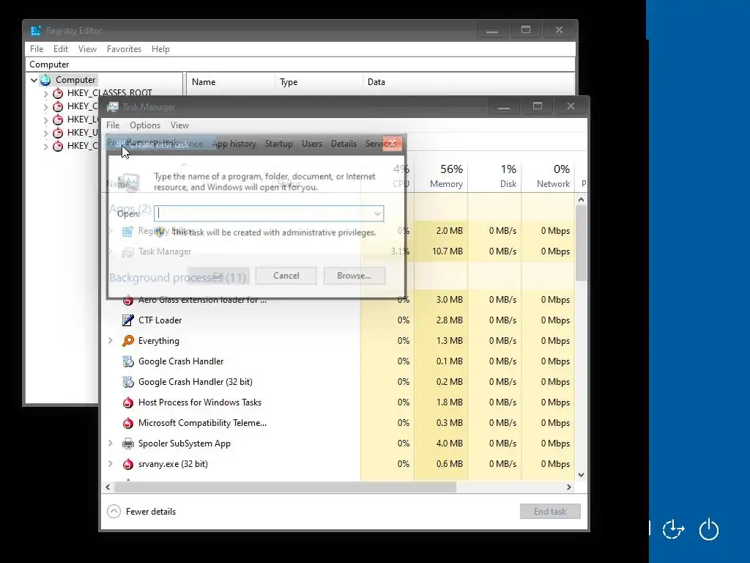Click the scroll down arrow in process list

581,475
